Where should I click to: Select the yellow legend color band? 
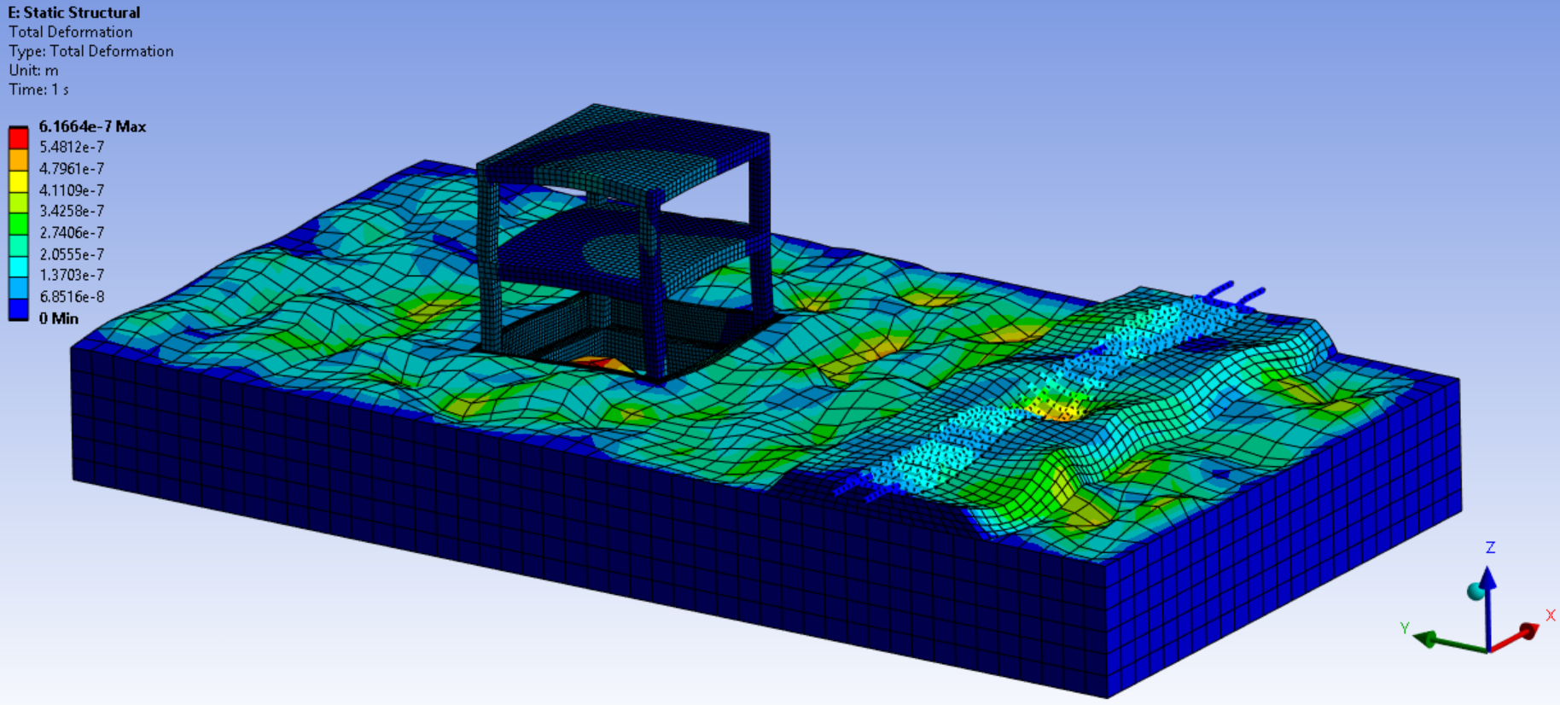click(x=19, y=181)
